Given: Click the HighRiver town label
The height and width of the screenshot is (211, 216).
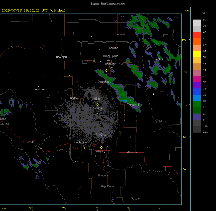Looking at the screenshot, I should click(108, 186).
